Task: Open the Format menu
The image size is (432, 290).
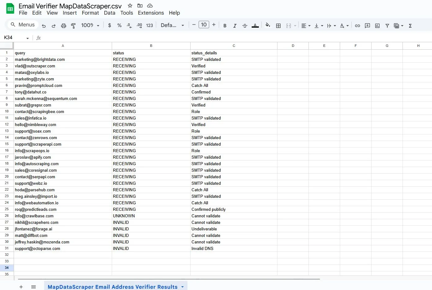Action: [x=90, y=13]
